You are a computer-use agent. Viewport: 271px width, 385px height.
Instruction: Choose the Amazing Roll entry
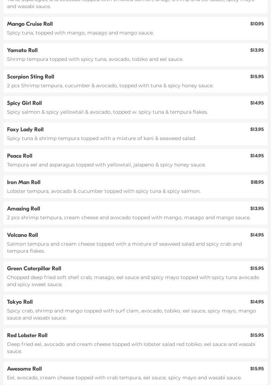[x=24, y=209]
